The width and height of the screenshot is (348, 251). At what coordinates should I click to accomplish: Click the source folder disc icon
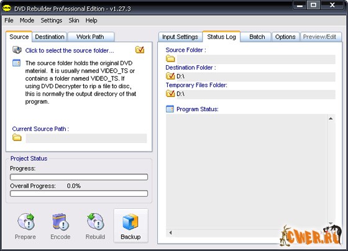click(x=17, y=50)
